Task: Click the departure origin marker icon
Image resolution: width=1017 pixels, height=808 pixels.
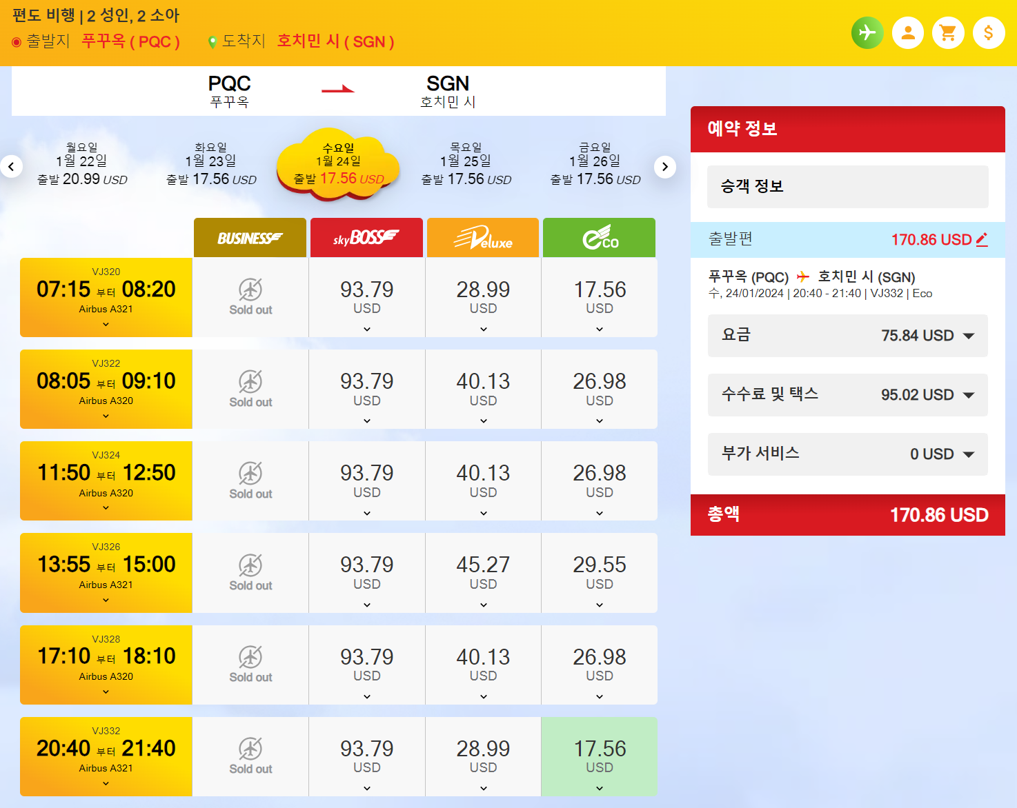Action: click(17, 42)
